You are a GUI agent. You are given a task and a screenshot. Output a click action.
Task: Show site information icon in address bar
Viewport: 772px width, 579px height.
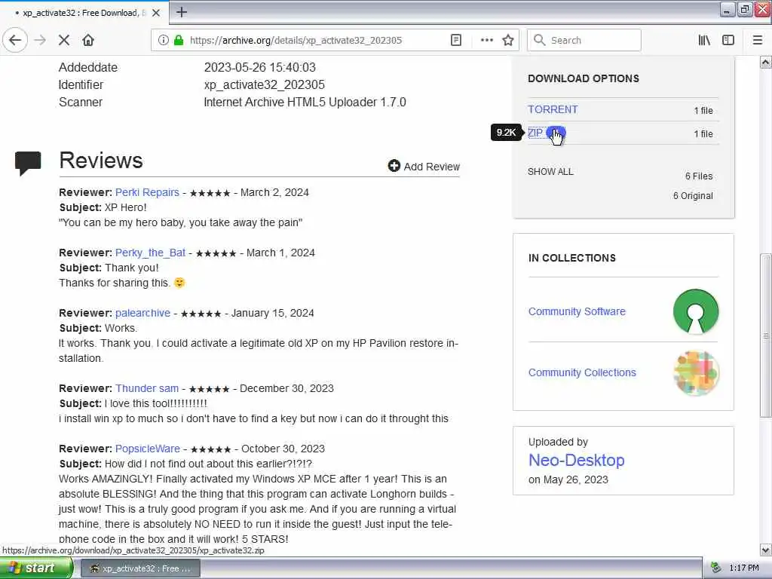coord(163,41)
